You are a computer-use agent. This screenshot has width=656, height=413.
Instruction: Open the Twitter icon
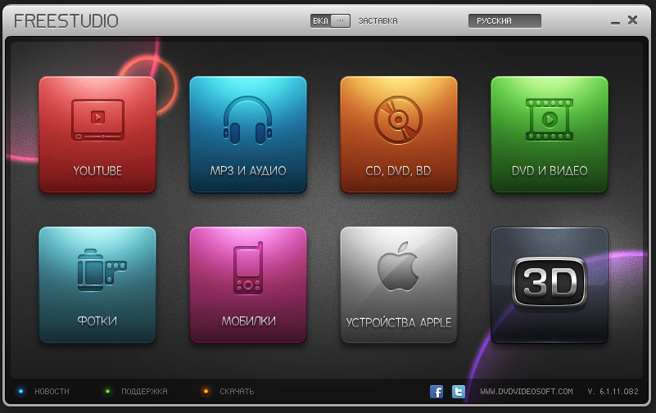pos(459,392)
